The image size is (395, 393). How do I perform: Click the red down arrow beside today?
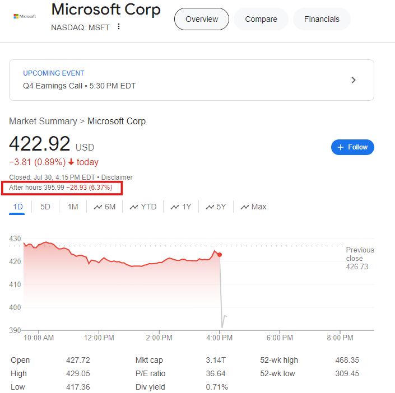tap(71, 162)
